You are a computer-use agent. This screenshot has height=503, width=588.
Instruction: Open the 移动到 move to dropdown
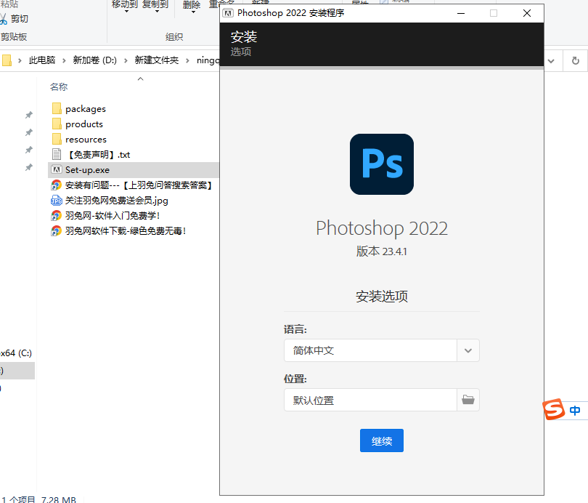(125, 6)
